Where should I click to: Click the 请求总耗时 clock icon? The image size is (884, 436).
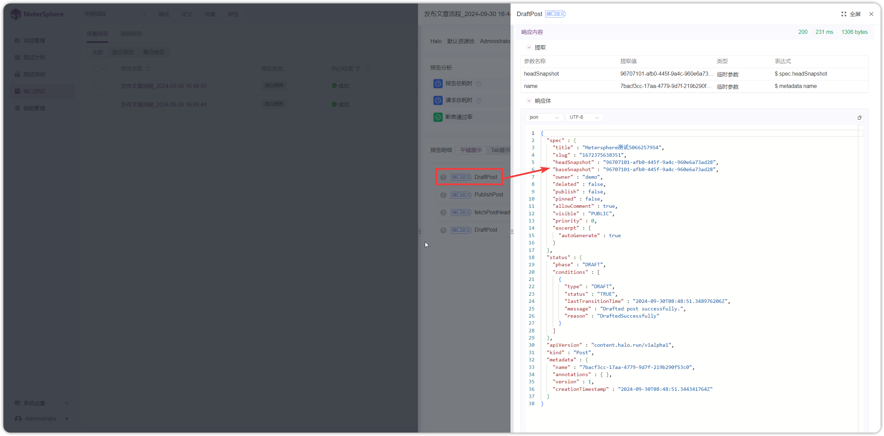tap(438, 100)
